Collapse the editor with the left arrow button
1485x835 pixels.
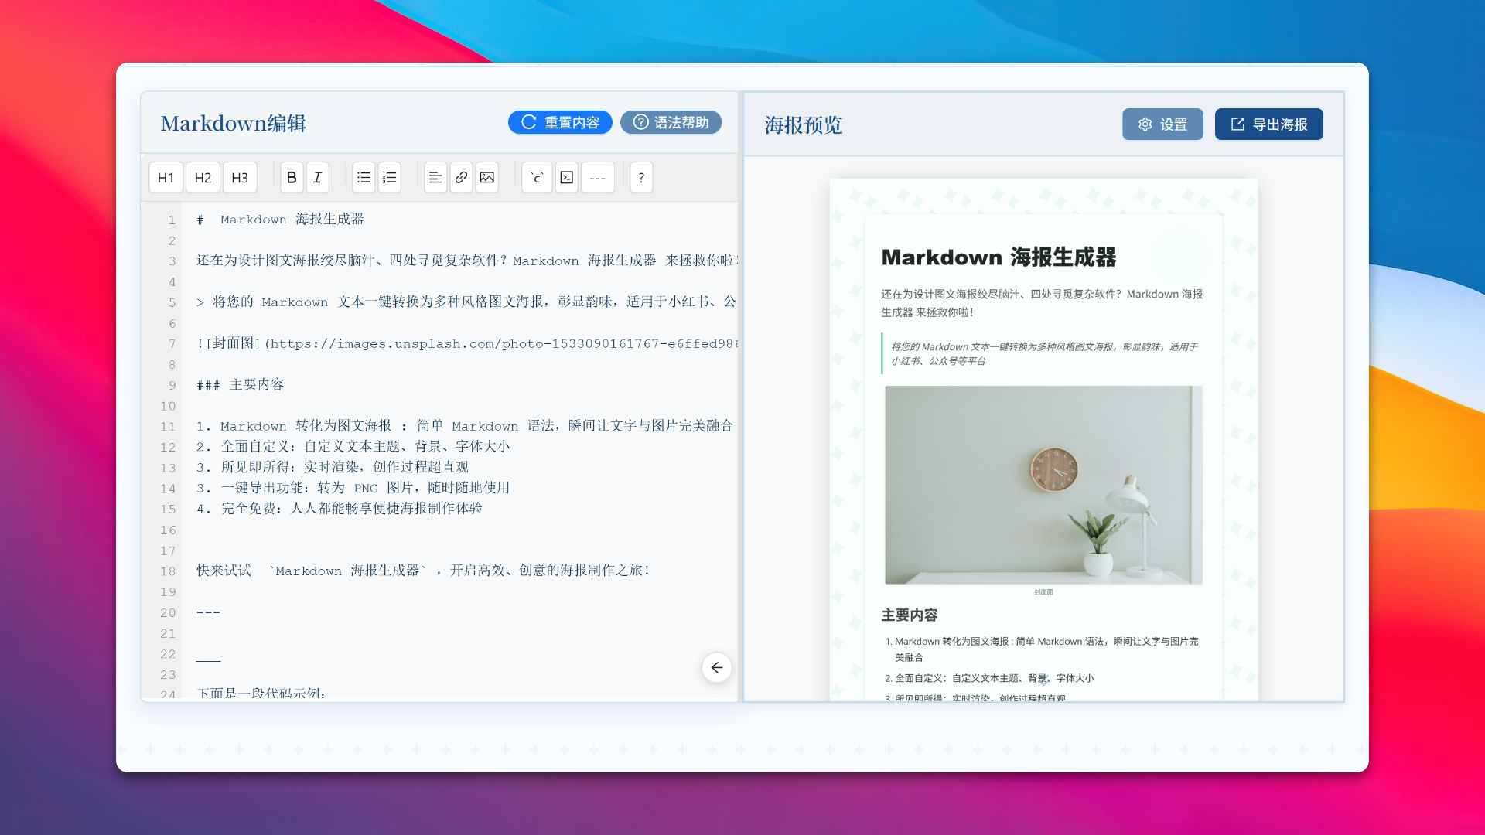(717, 667)
